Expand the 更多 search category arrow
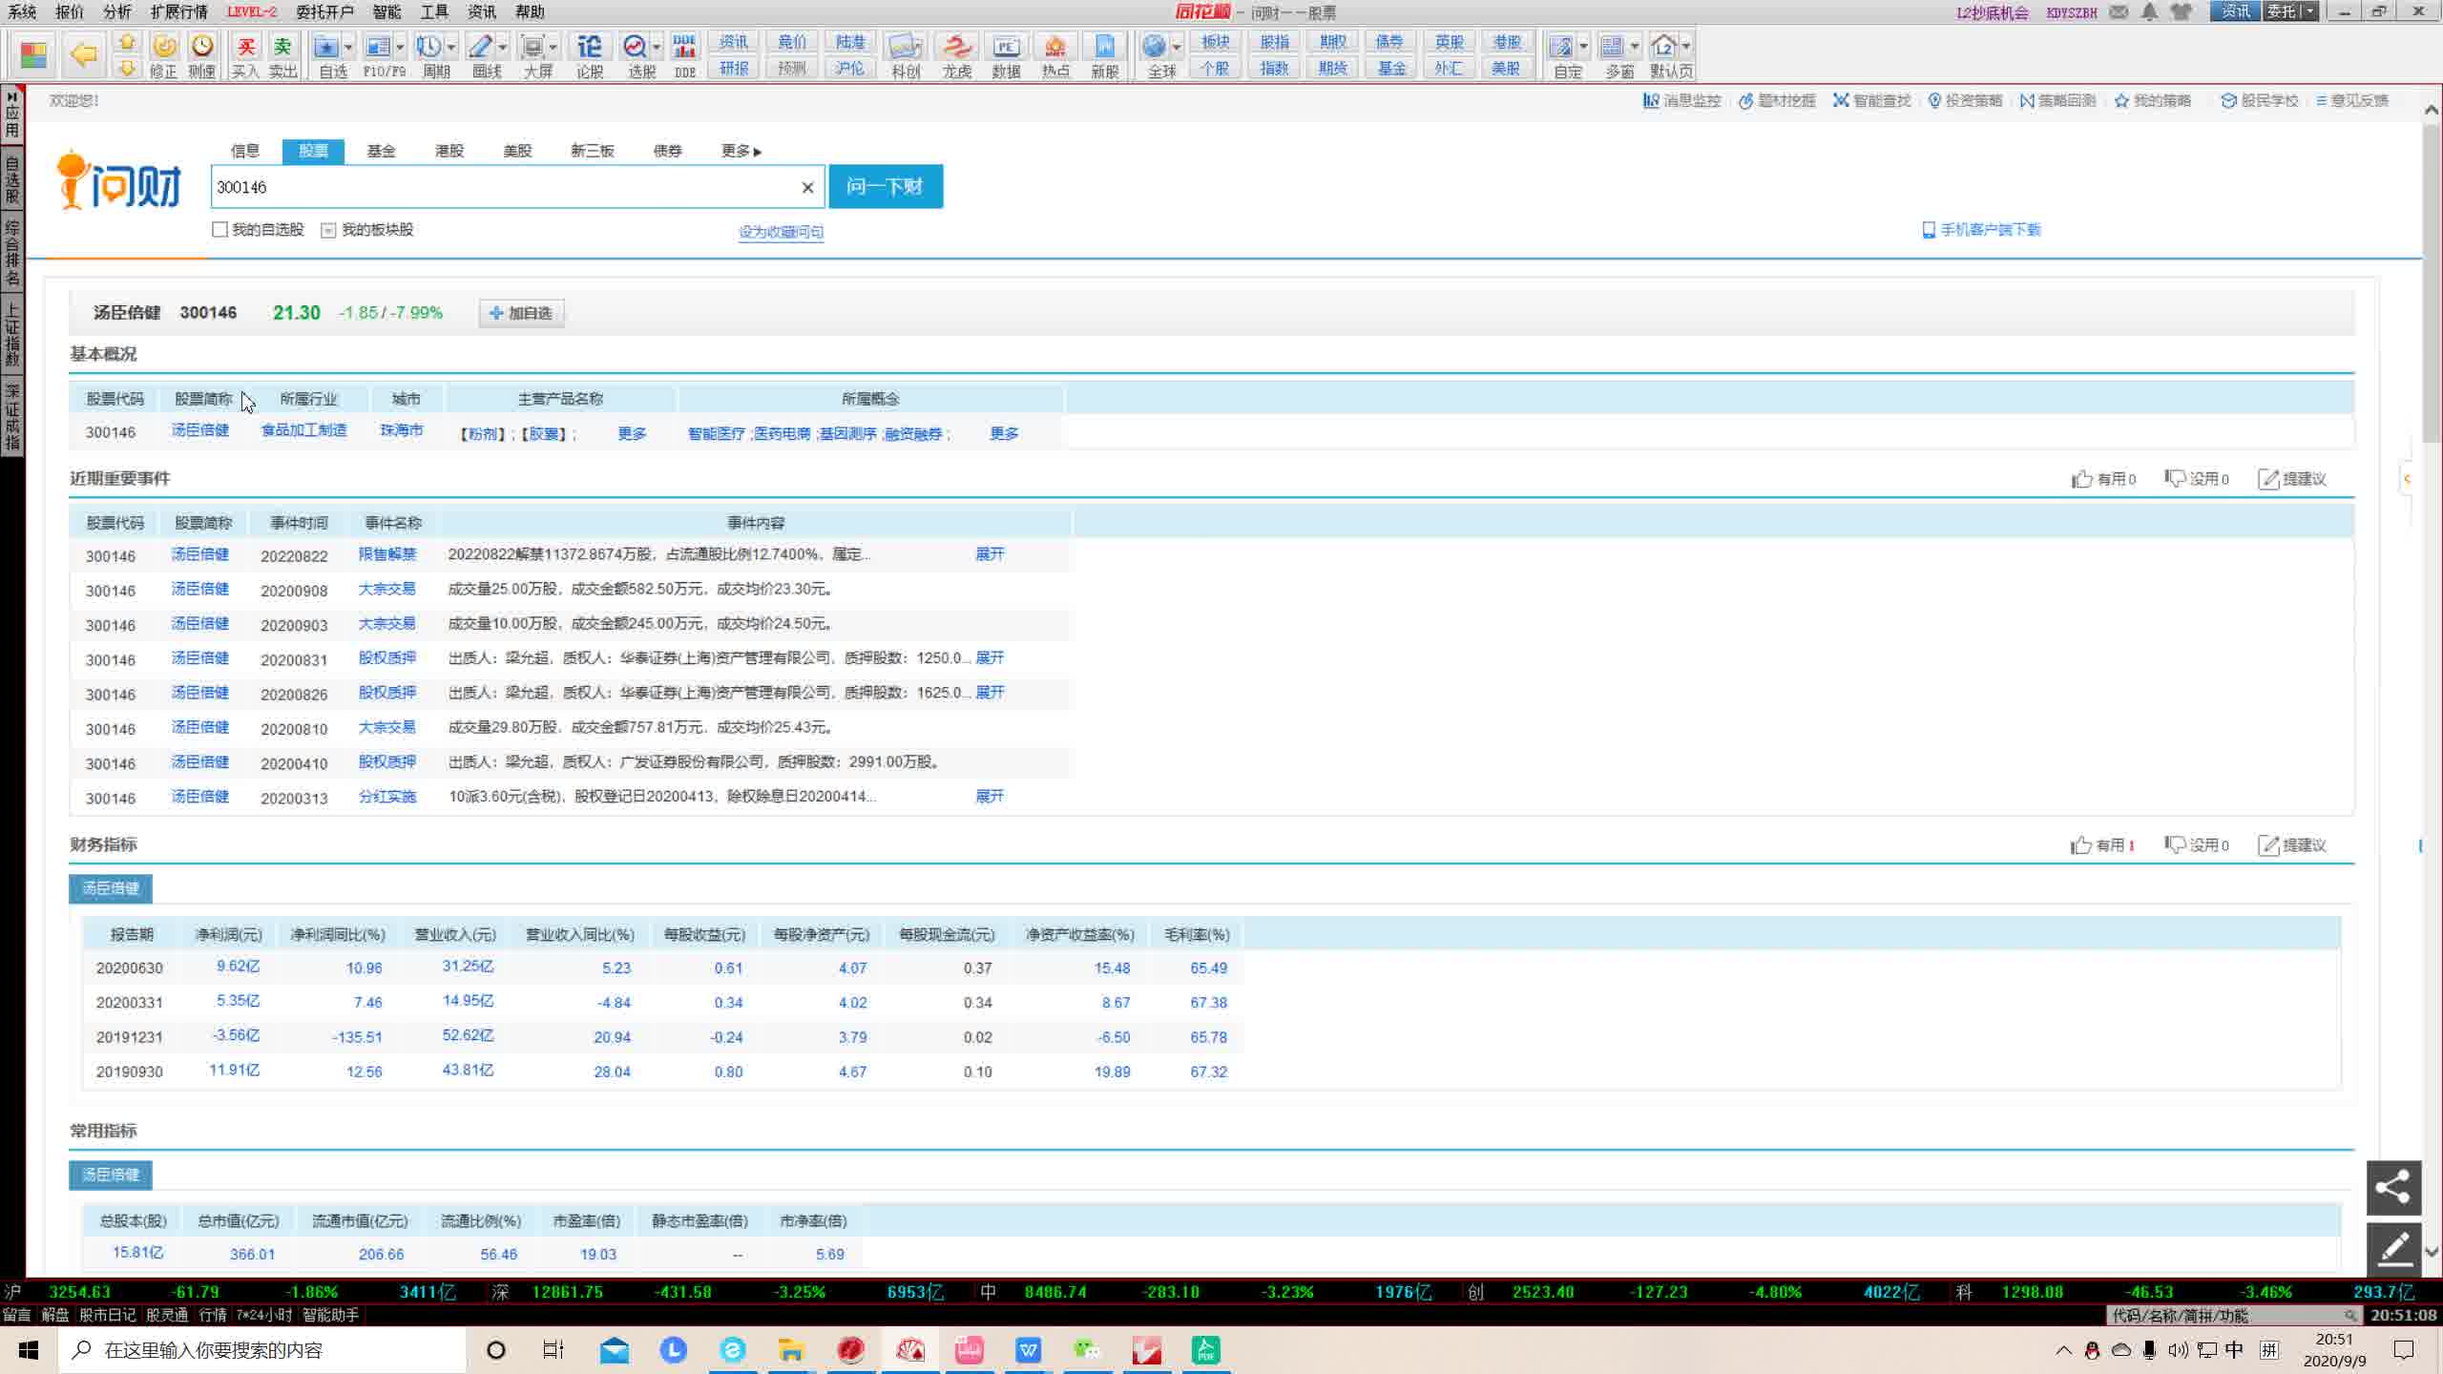The height and width of the screenshot is (1374, 2443). click(x=758, y=152)
